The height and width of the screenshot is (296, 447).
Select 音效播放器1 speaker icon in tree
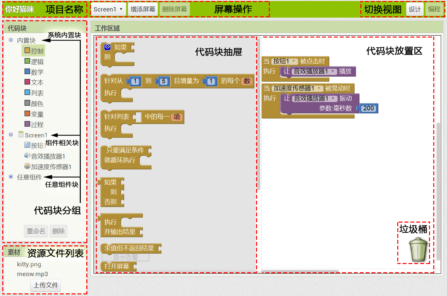point(27,156)
